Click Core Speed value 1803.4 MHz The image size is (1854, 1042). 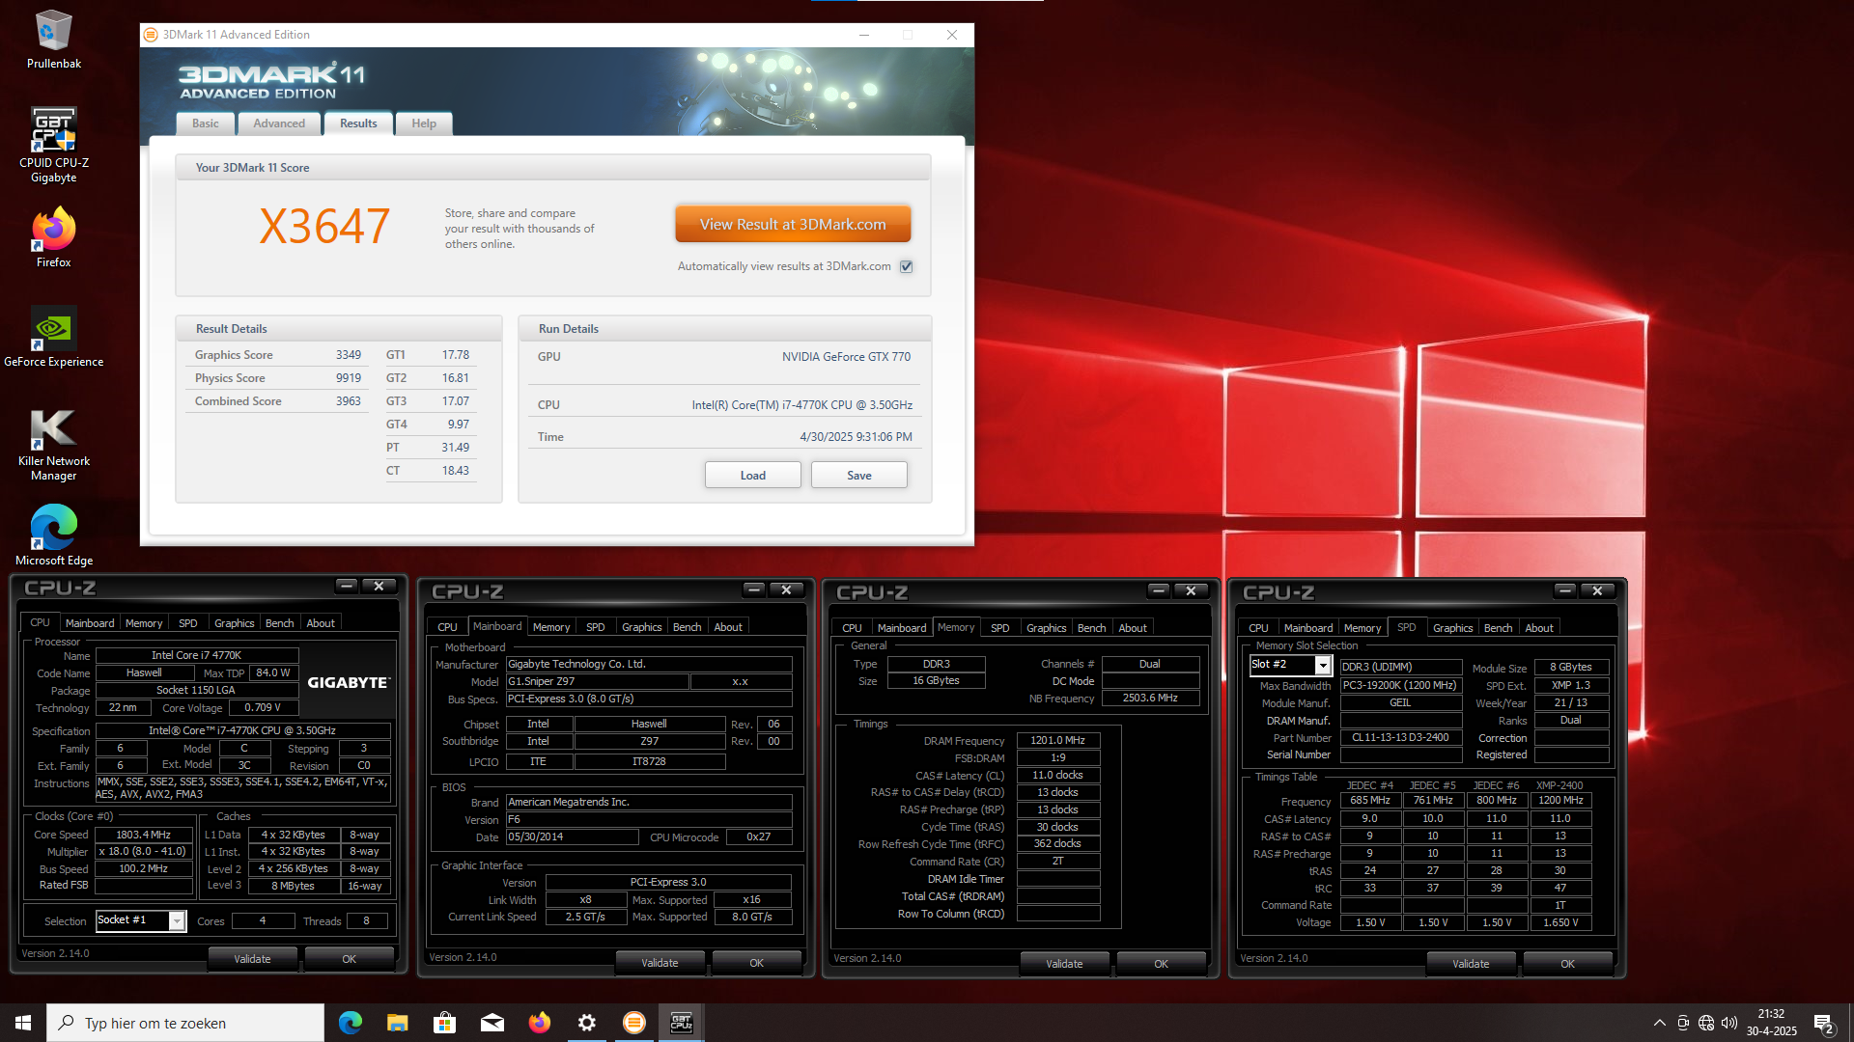pos(144,836)
